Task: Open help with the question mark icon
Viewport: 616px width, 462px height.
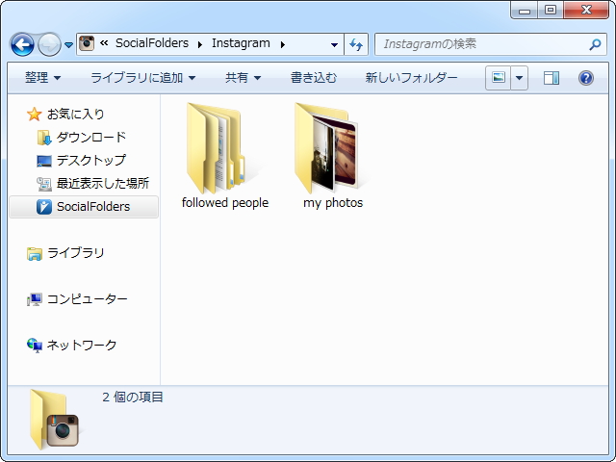Action: [x=586, y=78]
